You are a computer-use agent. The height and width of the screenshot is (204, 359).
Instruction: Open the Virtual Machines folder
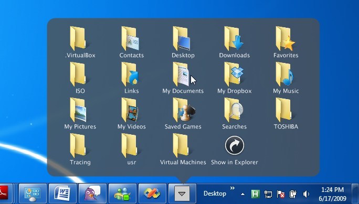(x=183, y=148)
